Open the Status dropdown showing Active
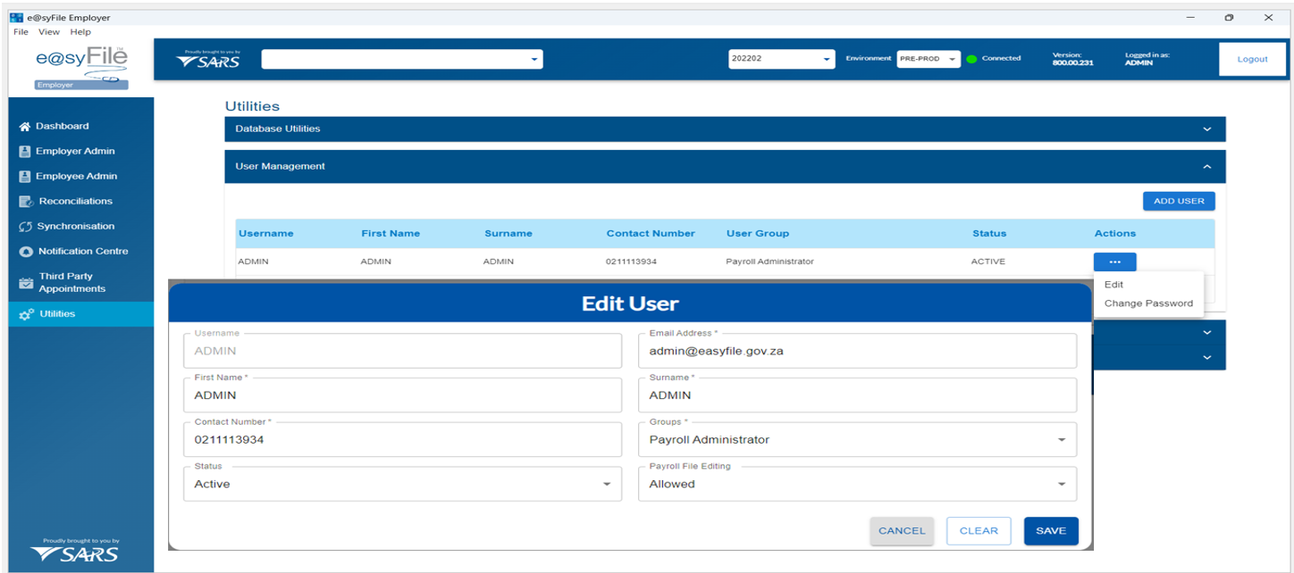 (x=606, y=485)
